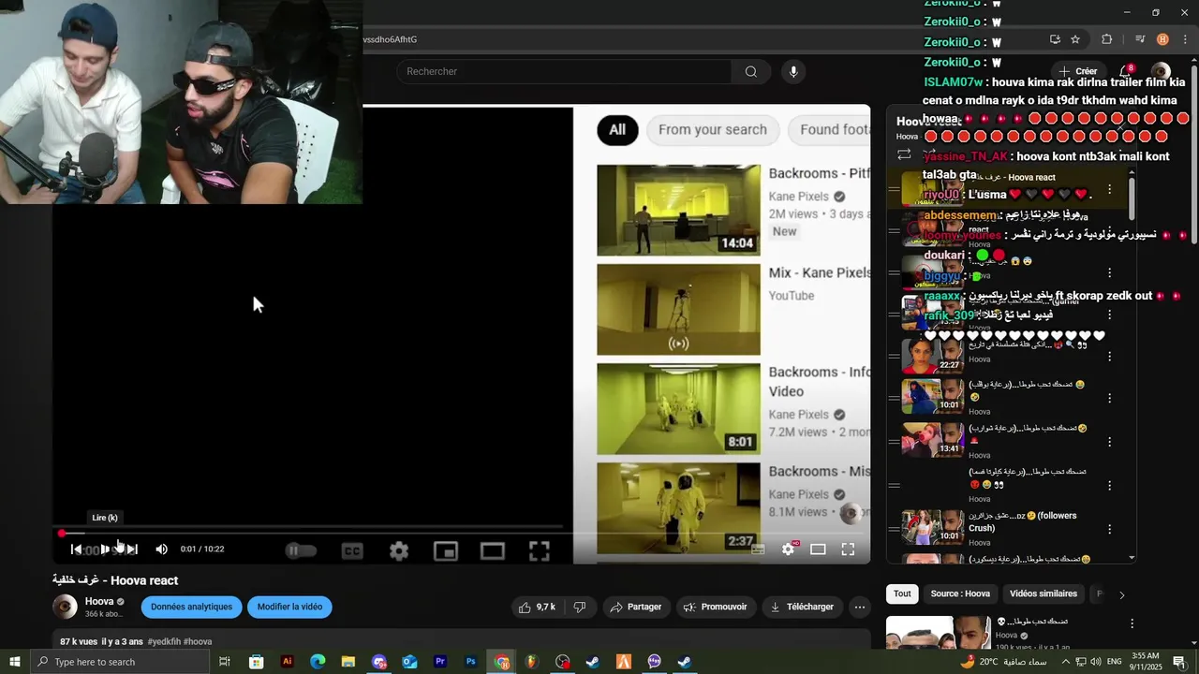Screen dimensions: 1199x674
Task: Open the Backrooms 14:04 thumbnail
Action: coord(678,211)
